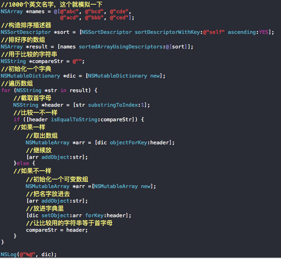Click the NSSortDescriptor type at line start
The width and height of the screenshot is (281, 259).
point(26,32)
